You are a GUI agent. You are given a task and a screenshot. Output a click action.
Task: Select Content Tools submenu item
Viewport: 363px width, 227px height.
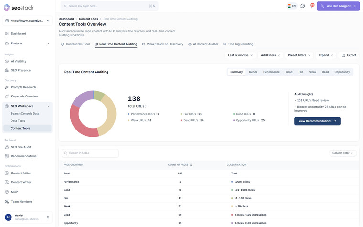point(27,128)
